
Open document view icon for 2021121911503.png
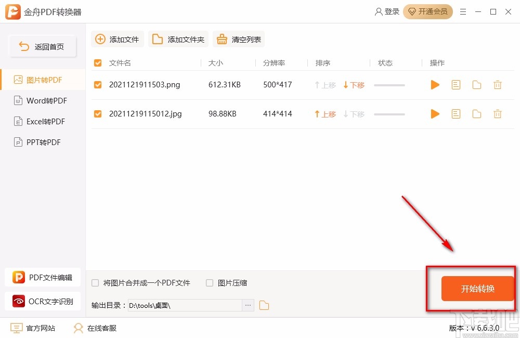click(x=456, y=85)
